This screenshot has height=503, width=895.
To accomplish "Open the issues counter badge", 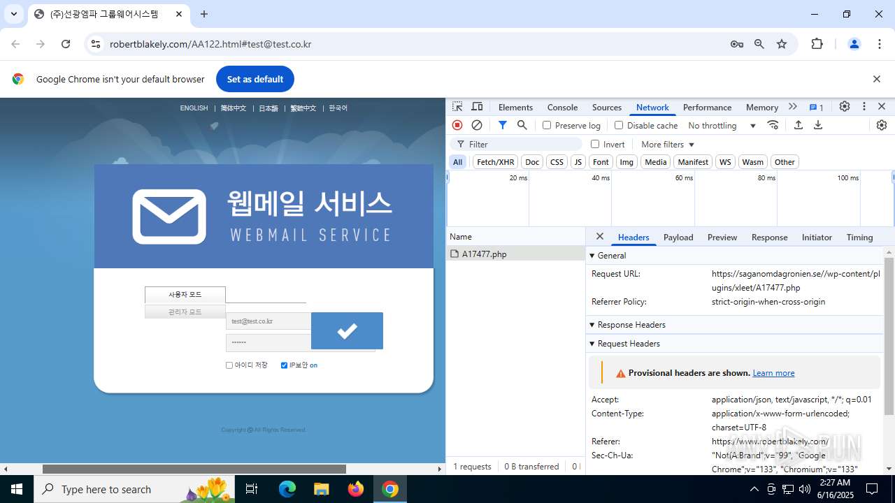I will [816, 107].
